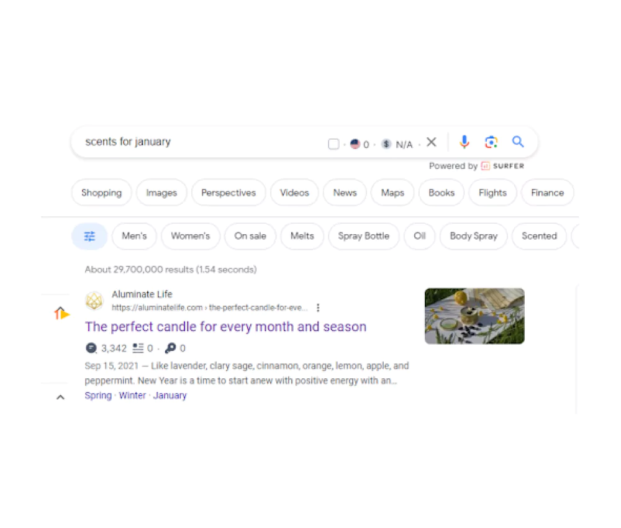Click the key icon keyword count

170,348
